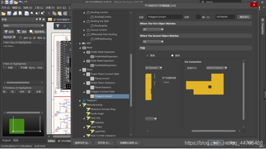The height and width of the screenshot is (149, 266).
Task: Open the Via Connection Direct Connect dropdown
Action: 216,68
